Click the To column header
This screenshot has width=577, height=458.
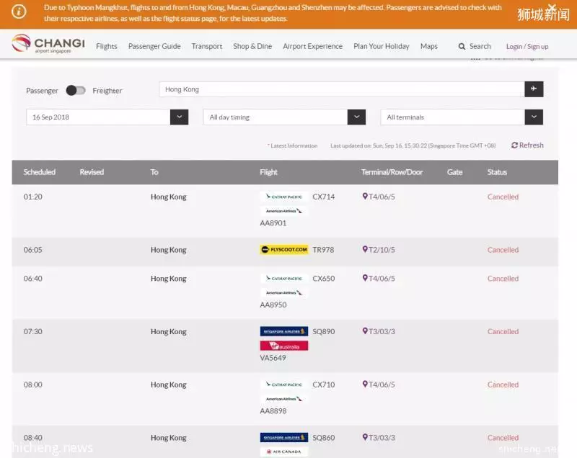[x=154, y=172]
